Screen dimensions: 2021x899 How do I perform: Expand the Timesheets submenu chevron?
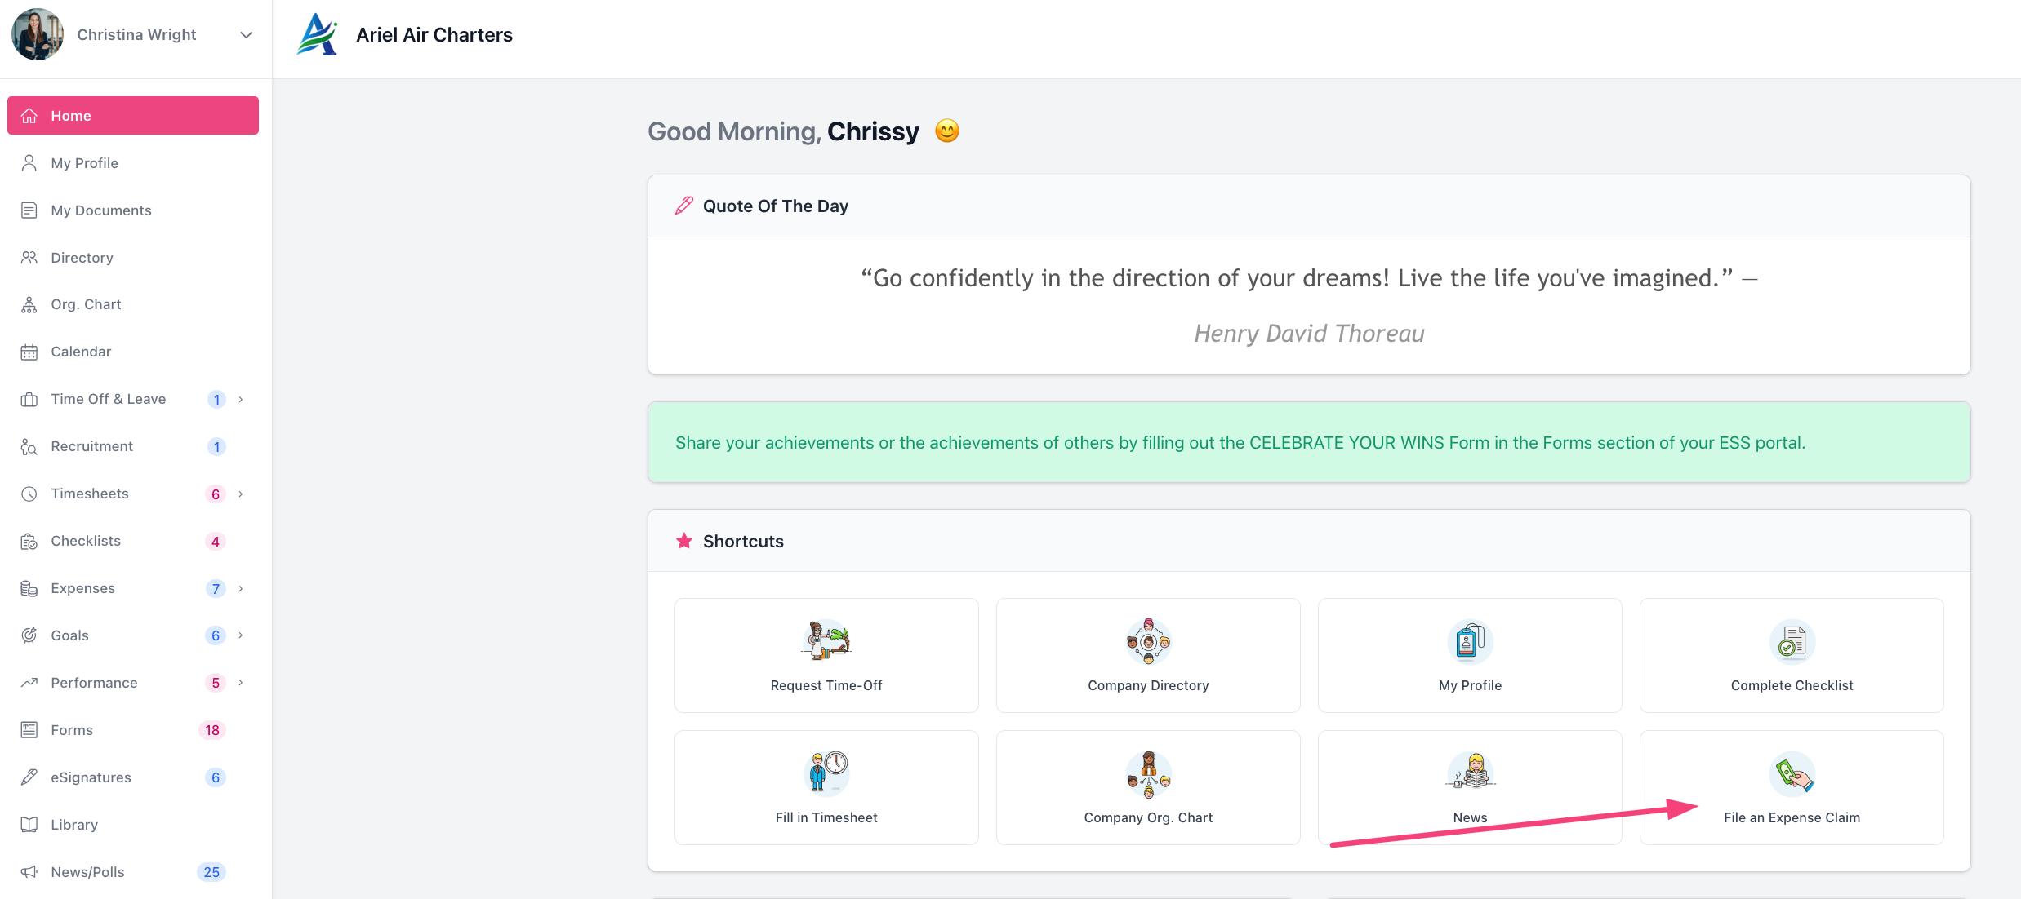coord(241,494)
